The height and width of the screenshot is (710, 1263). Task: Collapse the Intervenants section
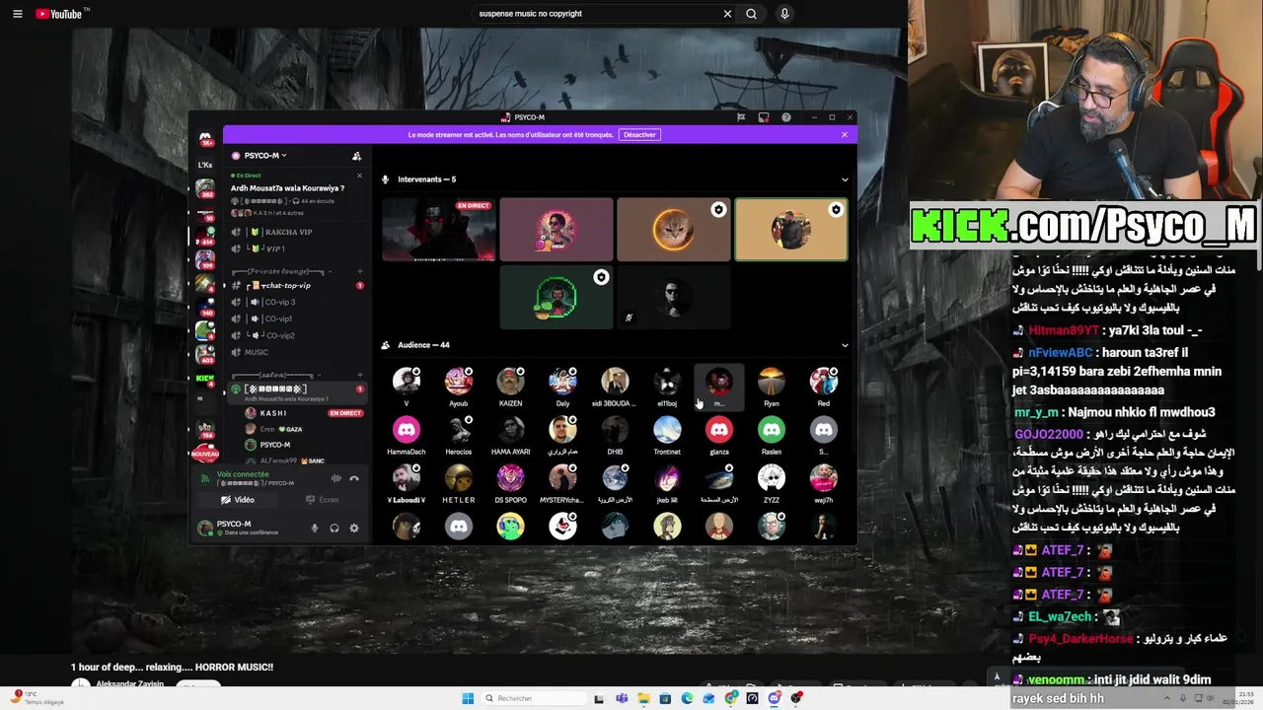(845, 179)
